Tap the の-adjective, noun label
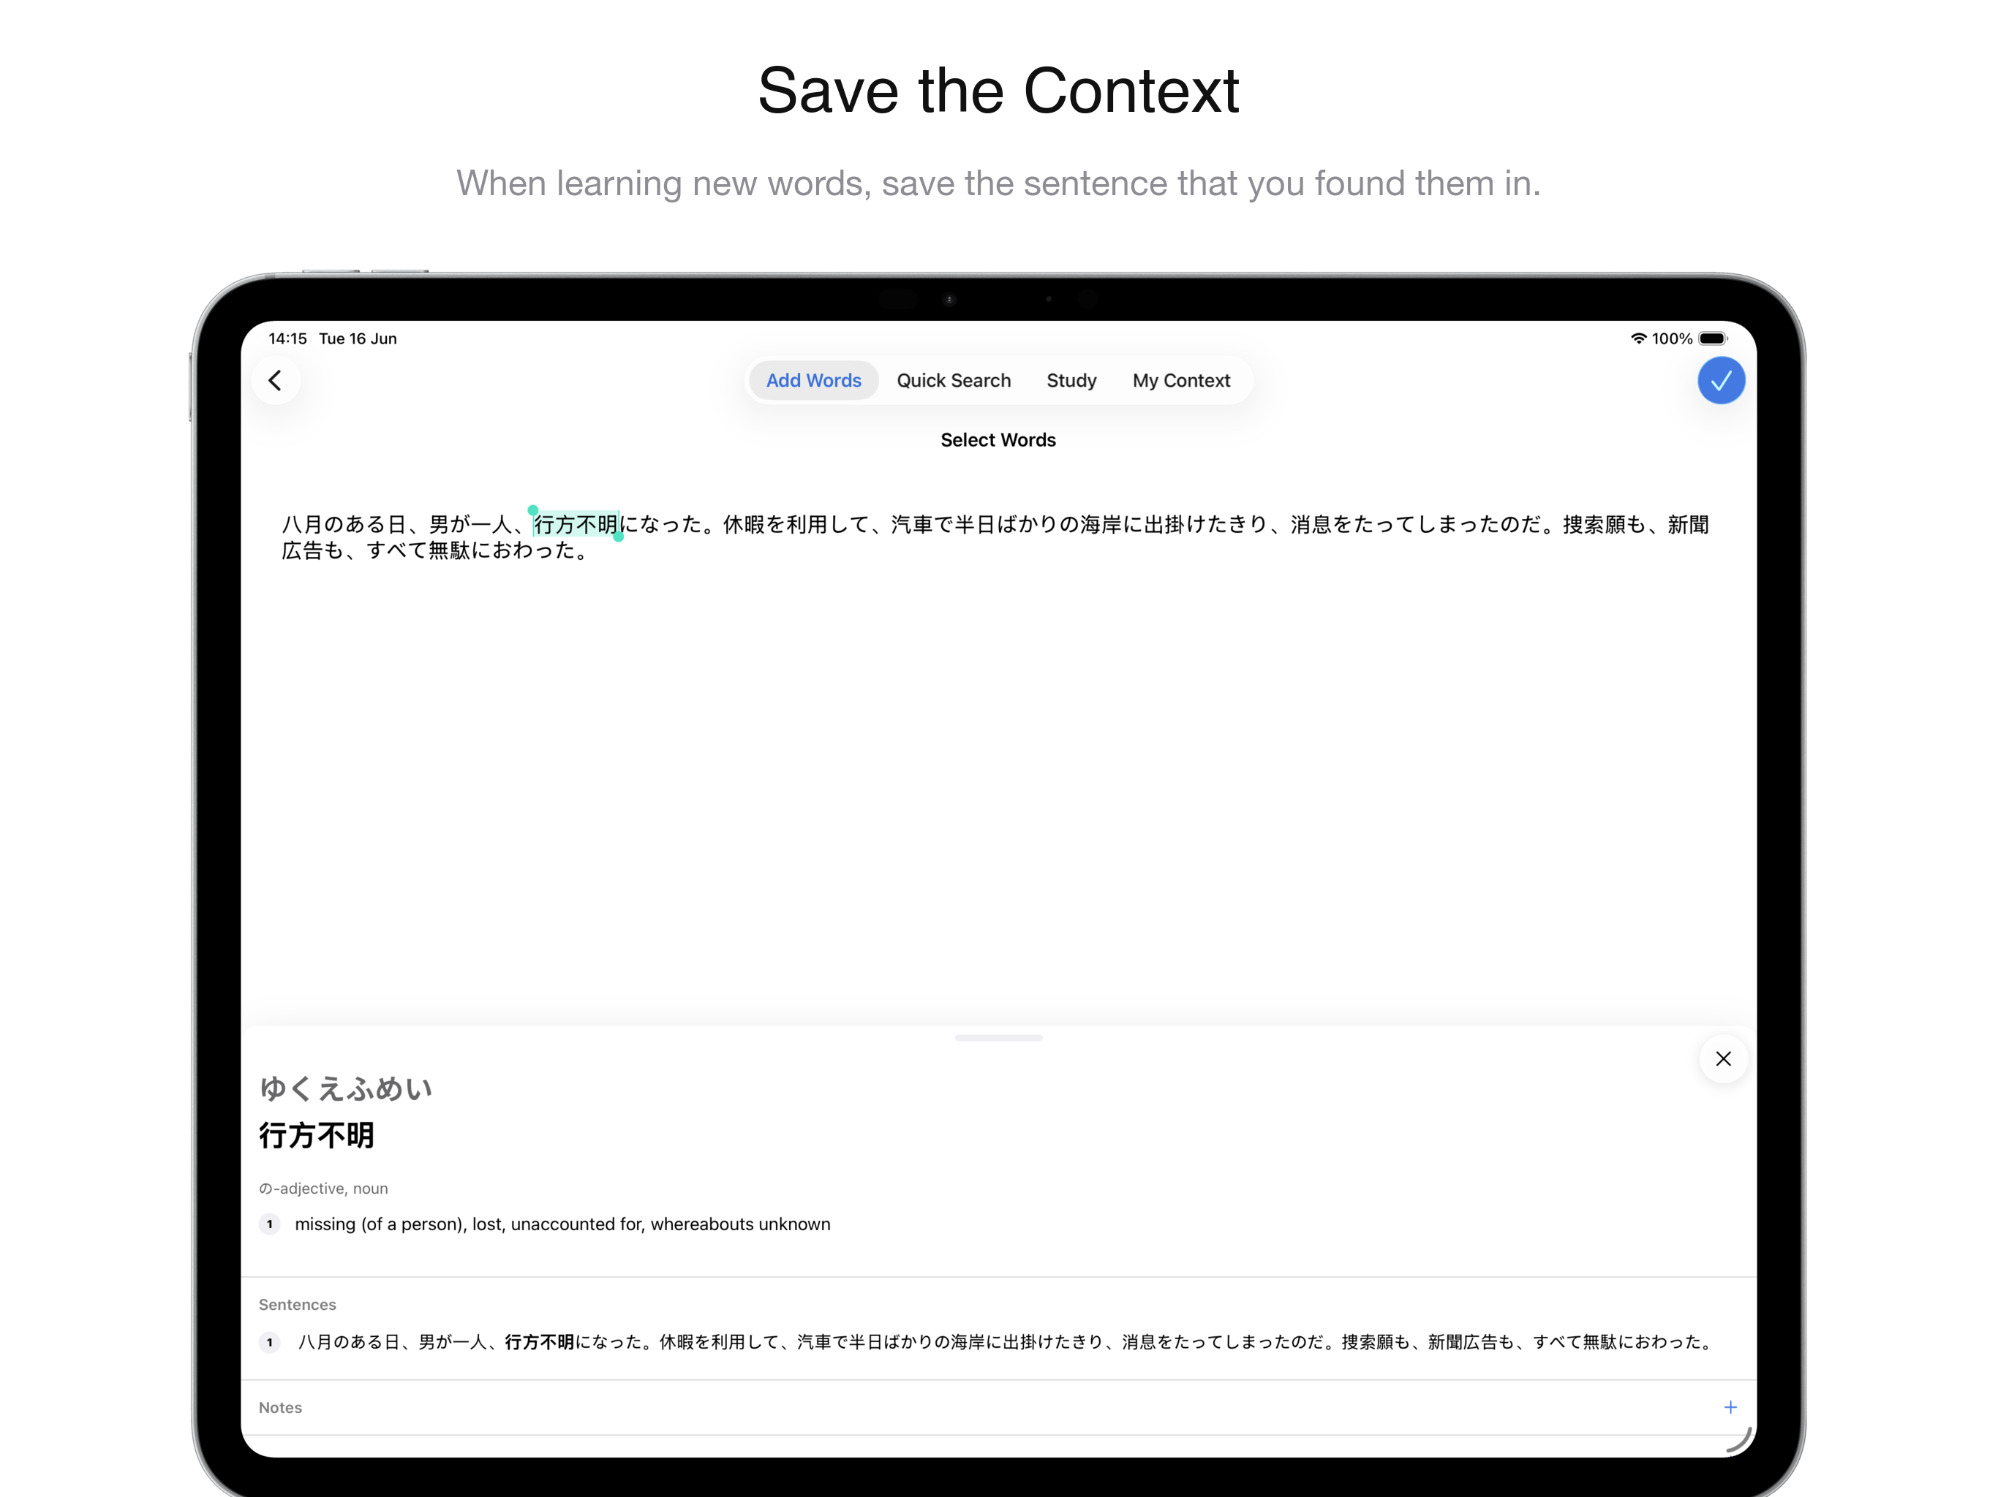 [323, 1189]
